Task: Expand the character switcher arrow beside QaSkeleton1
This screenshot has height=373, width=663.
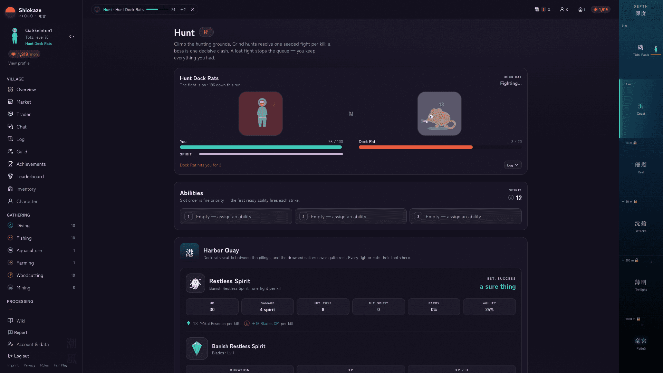Action: [72, 37]
